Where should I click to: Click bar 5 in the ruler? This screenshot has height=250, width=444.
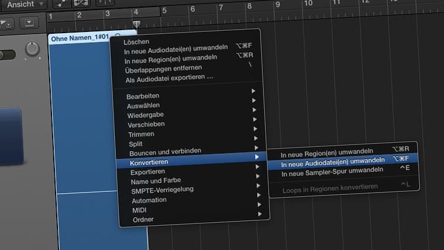coord(164,11)
